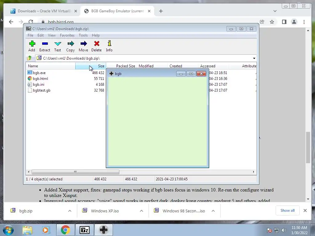Open the Info tool in 7-Zip
The height and width of the screenshot is (236, 315).
coord(109,43)
